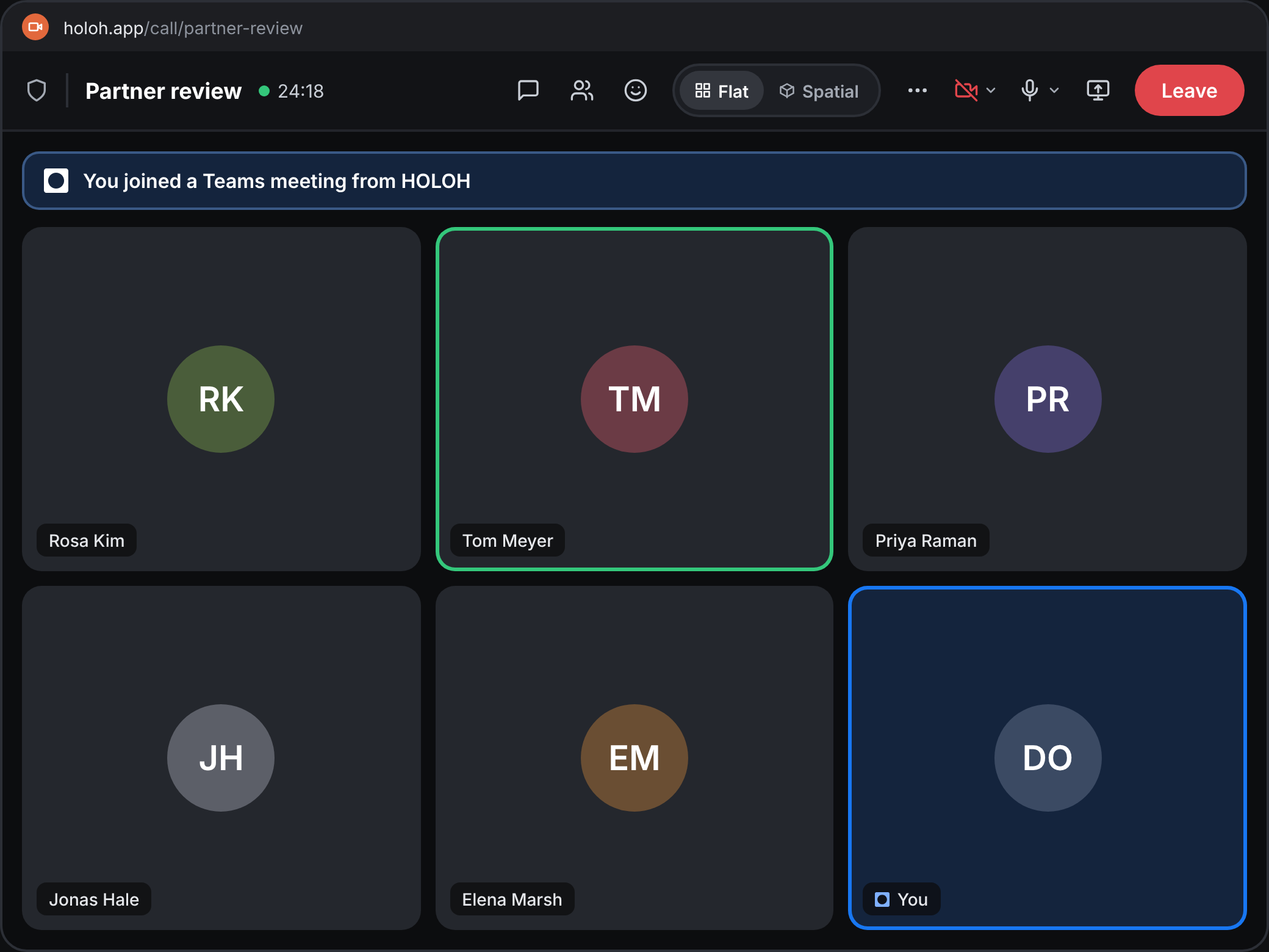1269x952 pixels.
Task: Select Priya Raman's video tile
Action: click(x=1047, y=399)
